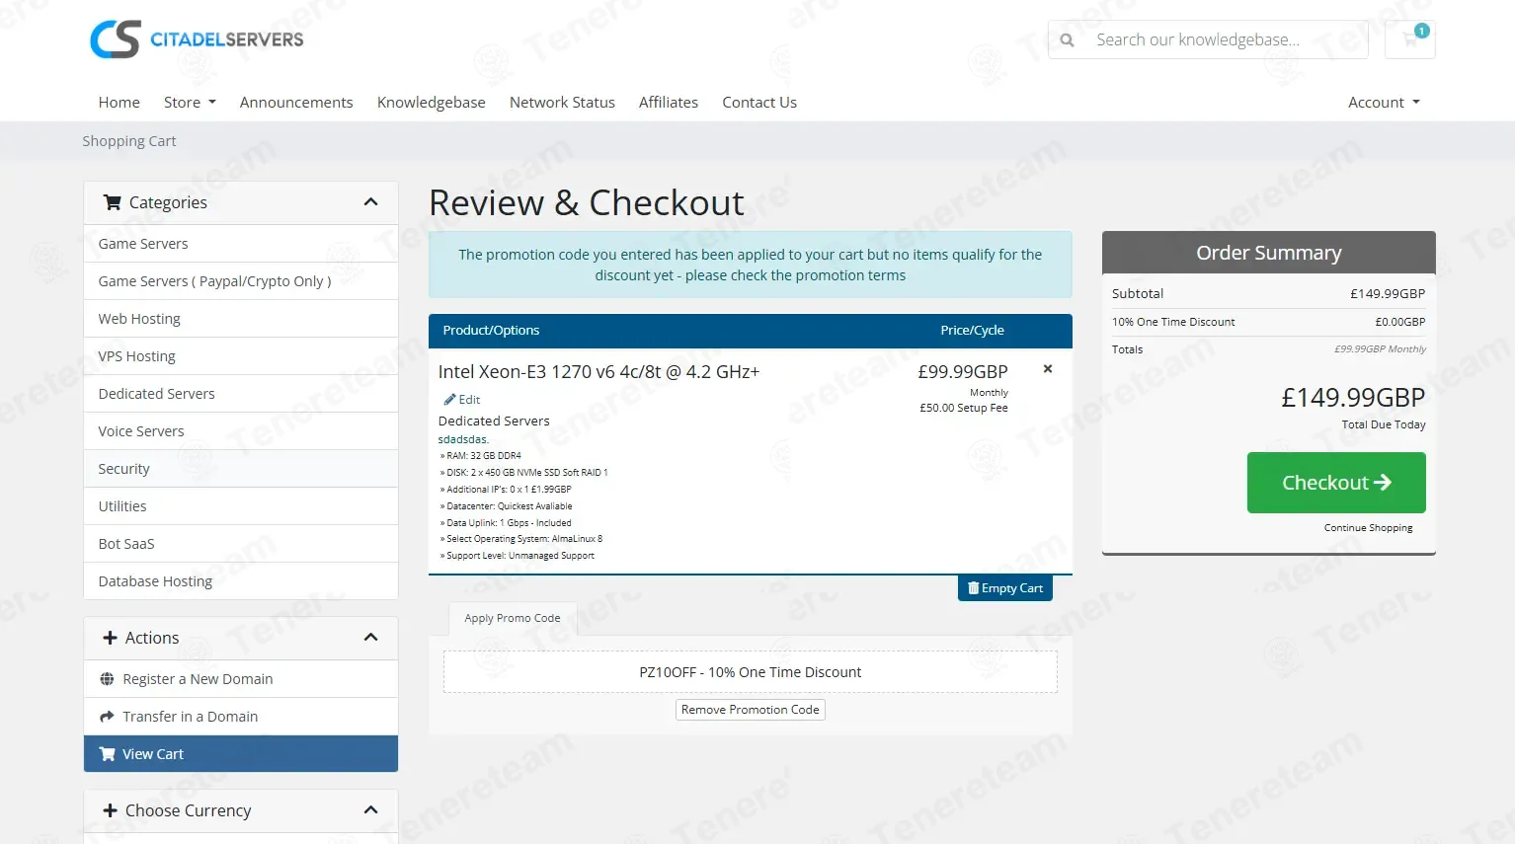Viewport: 1515px width, 844px height.
Task: Click the £99.99GBP item price
Action: coord(963,372)
